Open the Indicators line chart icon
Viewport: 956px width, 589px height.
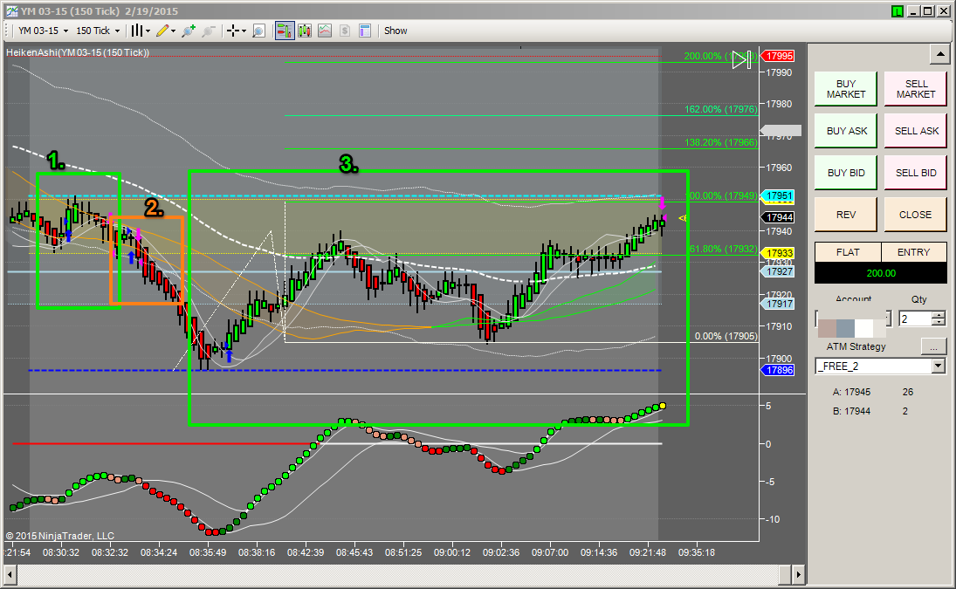coord(325,31)
